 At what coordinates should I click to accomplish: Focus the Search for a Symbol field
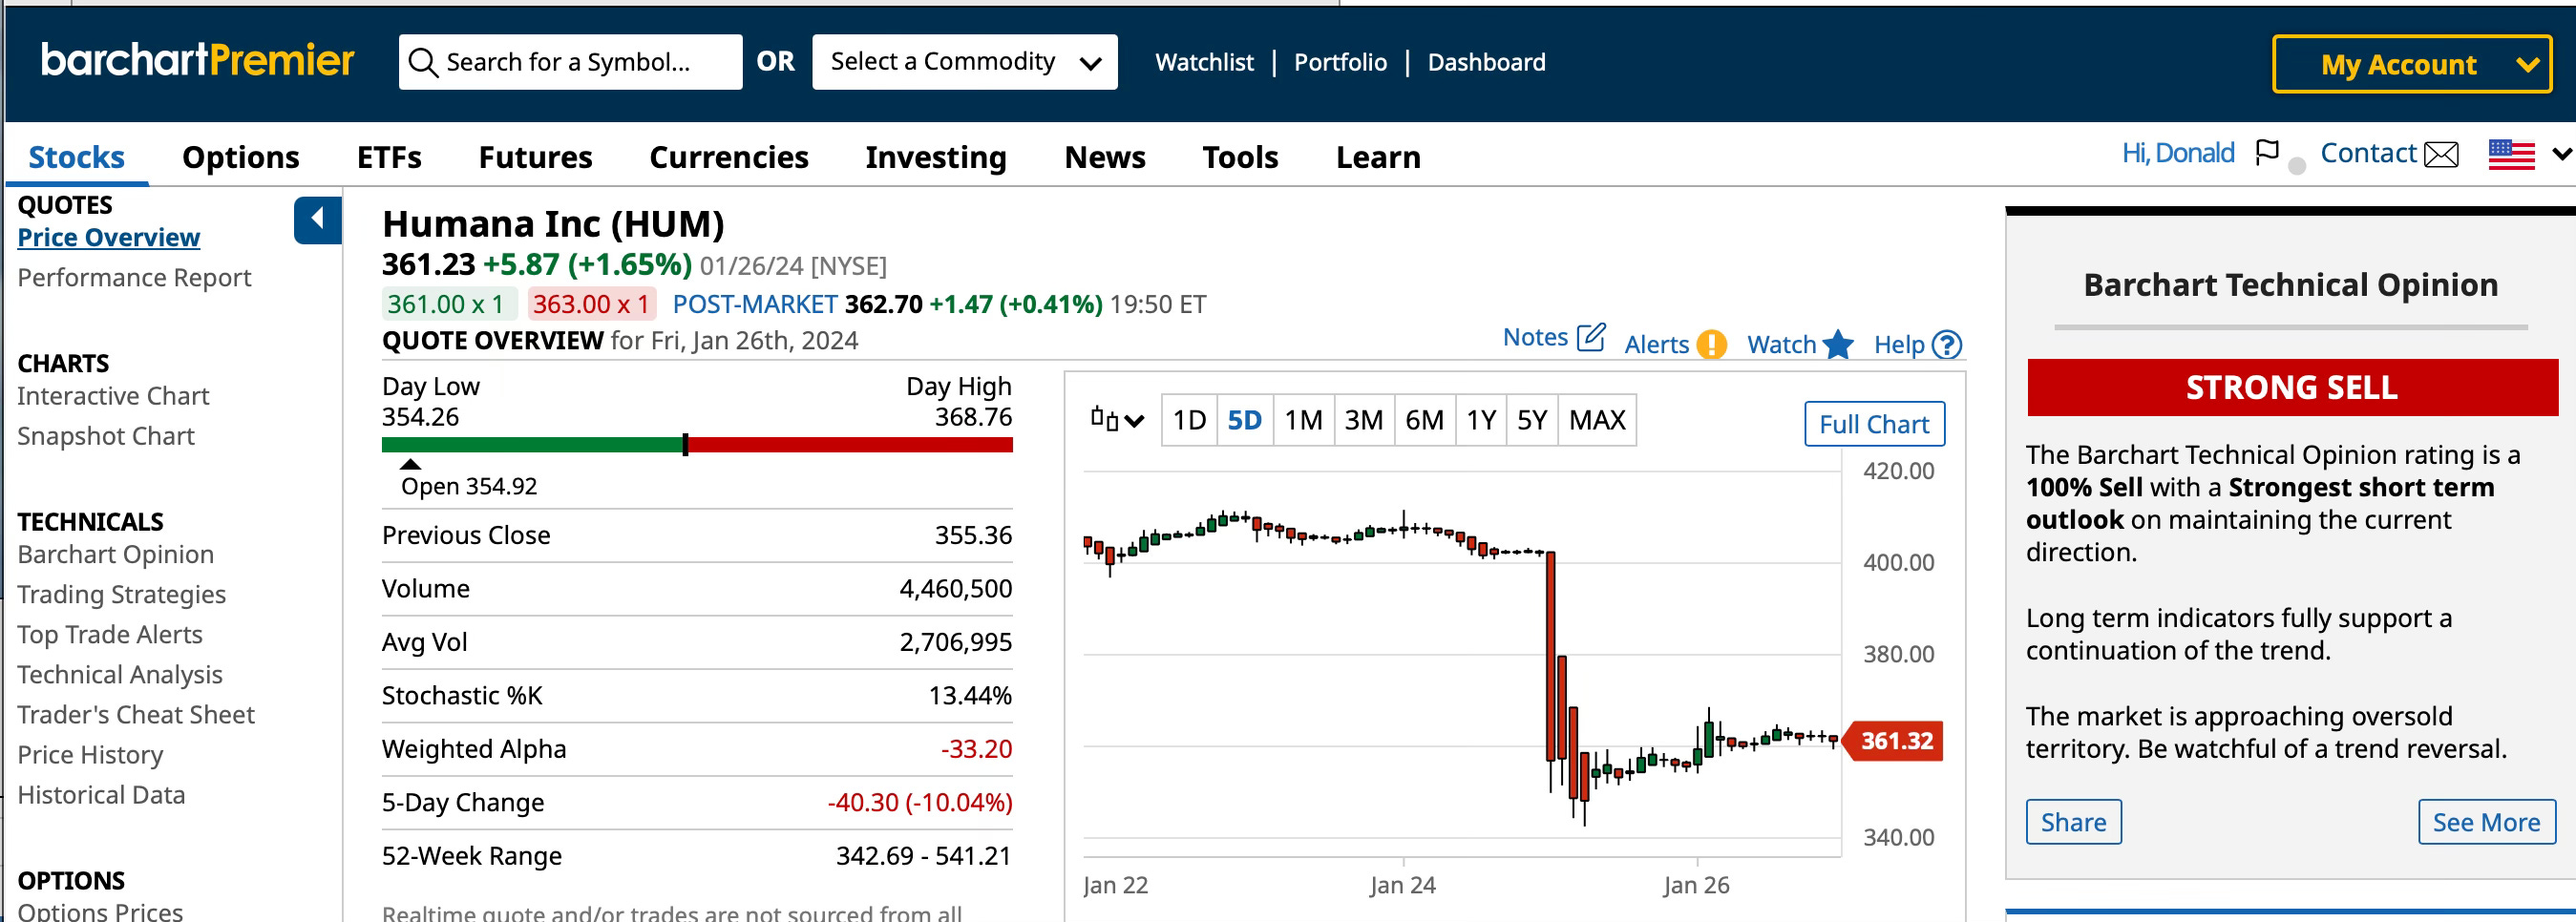[x=570, y=62]
